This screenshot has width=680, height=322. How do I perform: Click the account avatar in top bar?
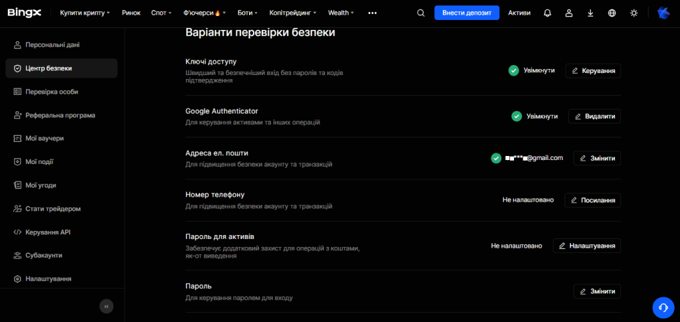click(663, 13)
